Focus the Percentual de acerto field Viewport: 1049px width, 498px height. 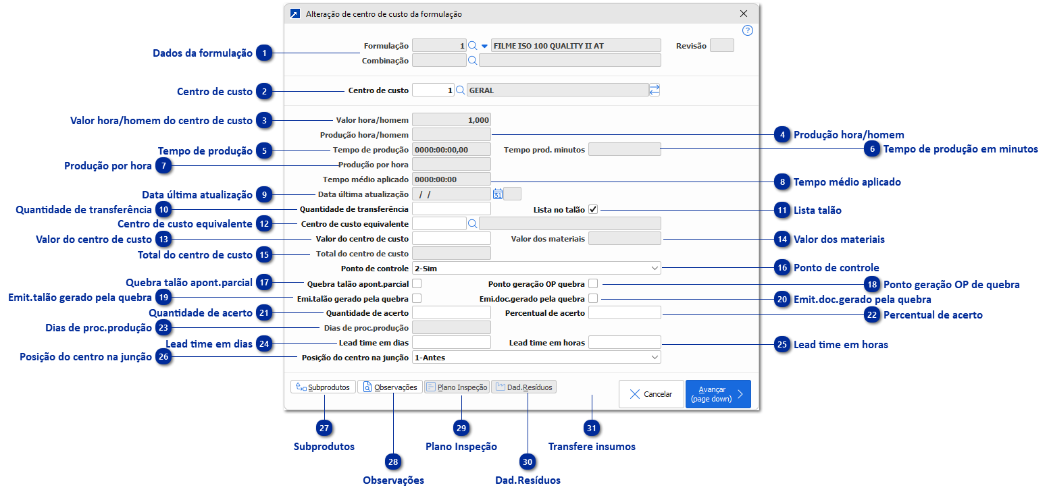pyautogui.click(x=625, y=313)
